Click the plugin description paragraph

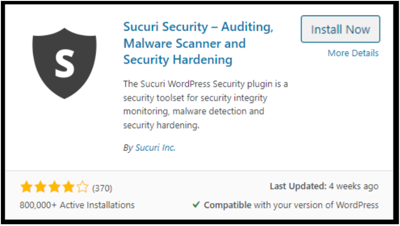[206, 105]
